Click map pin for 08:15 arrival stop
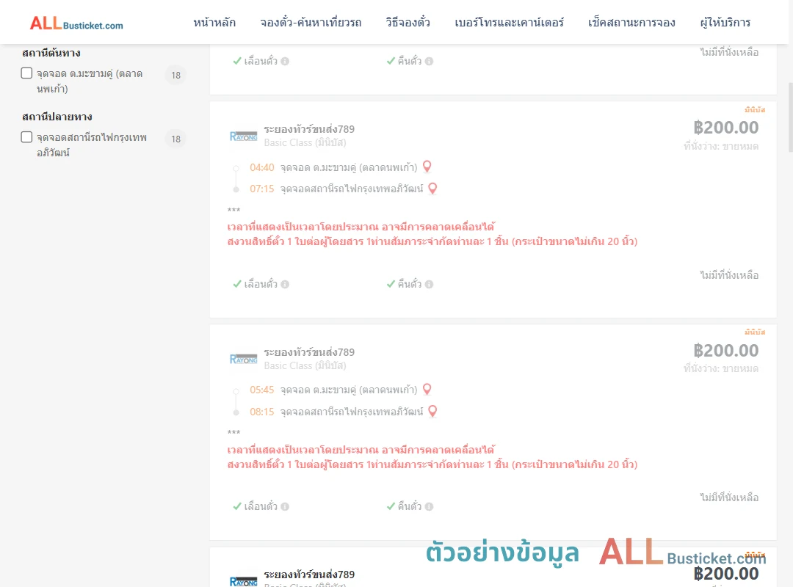Viewport: 793px width, 587px height. (432, 411)
